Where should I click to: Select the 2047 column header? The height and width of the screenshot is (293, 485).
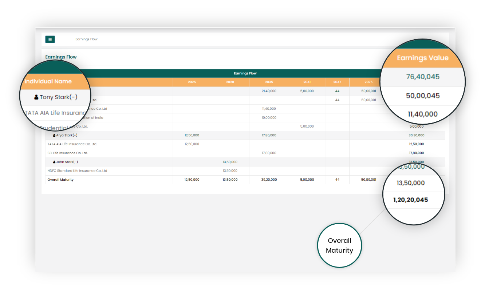click(337, 82)
